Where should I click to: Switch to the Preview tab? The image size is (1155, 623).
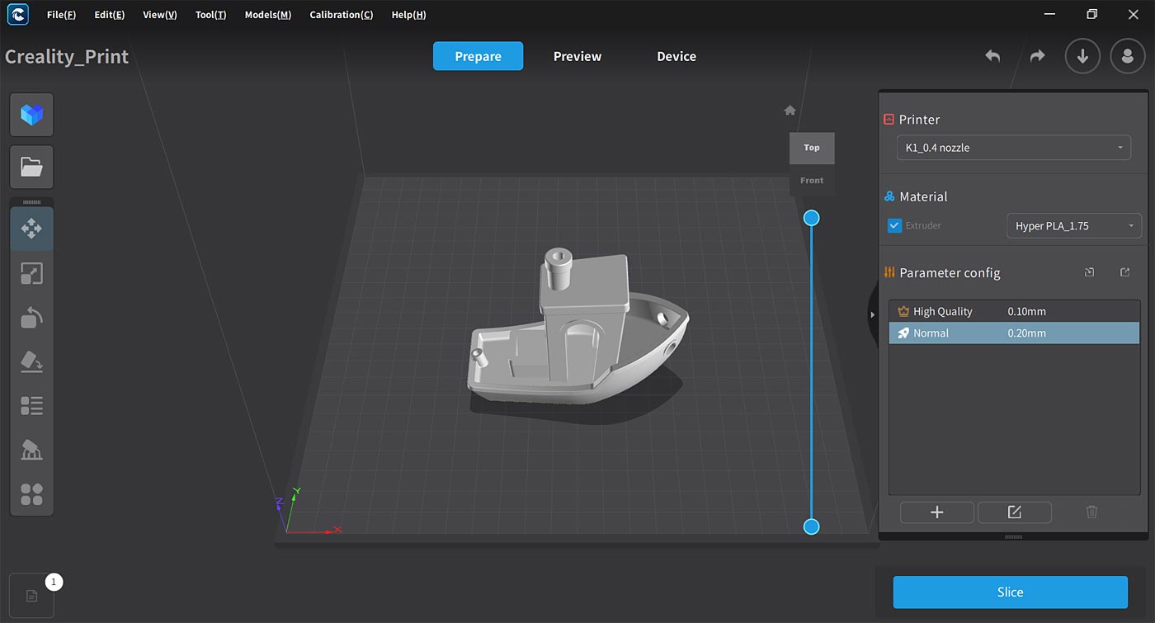click(577, 56)
